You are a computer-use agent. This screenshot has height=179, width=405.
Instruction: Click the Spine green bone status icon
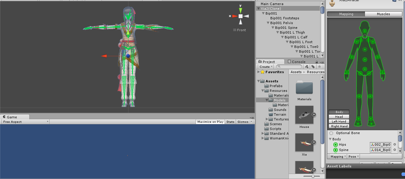coord(335,150)
